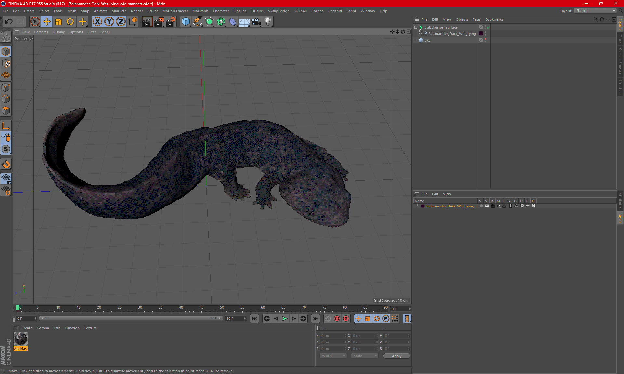Toggle the Parameter key P button
The width and height of the screenshot is (624, 374).
point(386,318)
